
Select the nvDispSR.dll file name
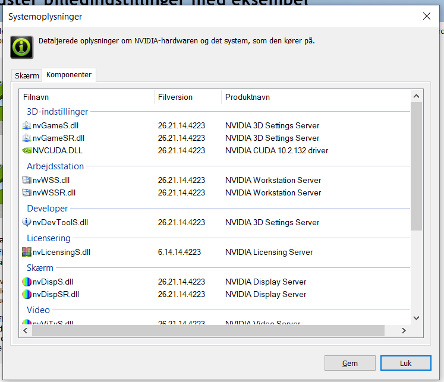[x=56, y=294]
